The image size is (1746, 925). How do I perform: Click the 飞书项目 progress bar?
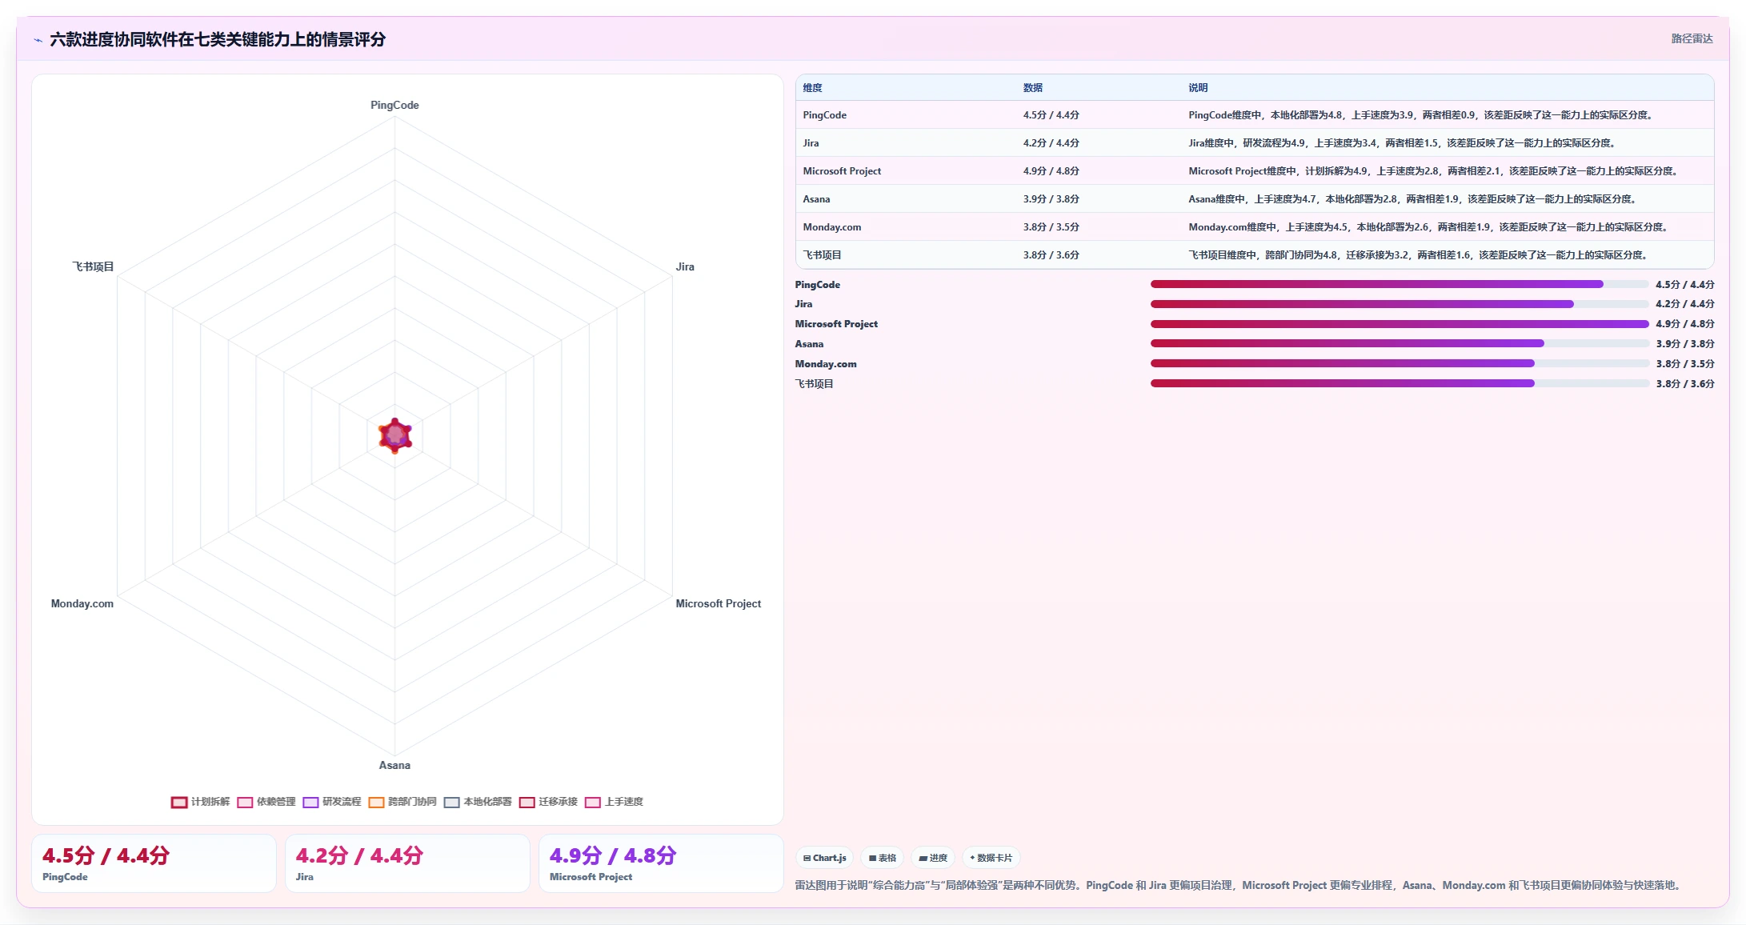[x=1400, y=383]
